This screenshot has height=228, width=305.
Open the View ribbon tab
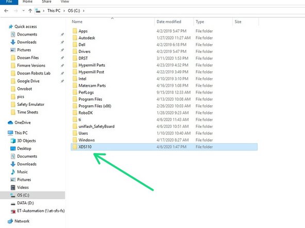(64, 2)
